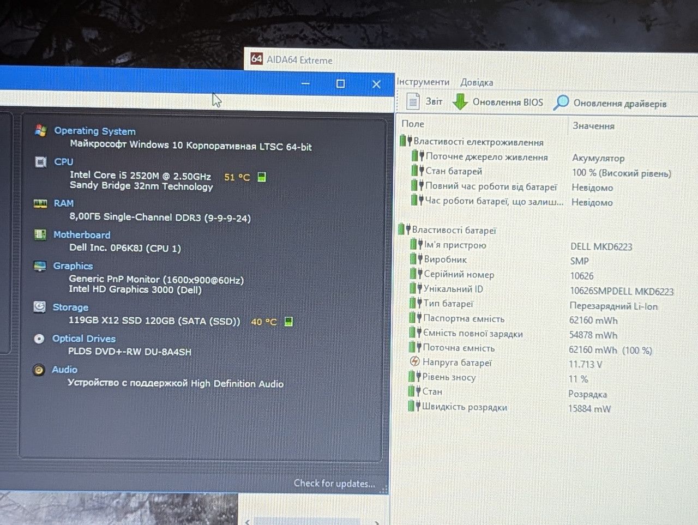The width and height of the screenshot is (698, 525).
Task: Open the Operating System section link
Action: point(95,131)
